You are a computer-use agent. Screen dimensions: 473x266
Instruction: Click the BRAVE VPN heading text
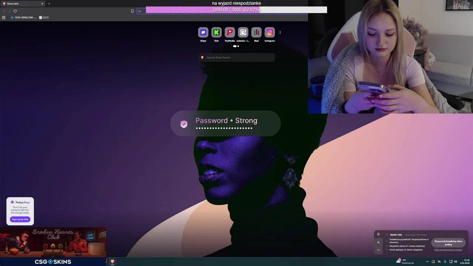coord(396,235)
